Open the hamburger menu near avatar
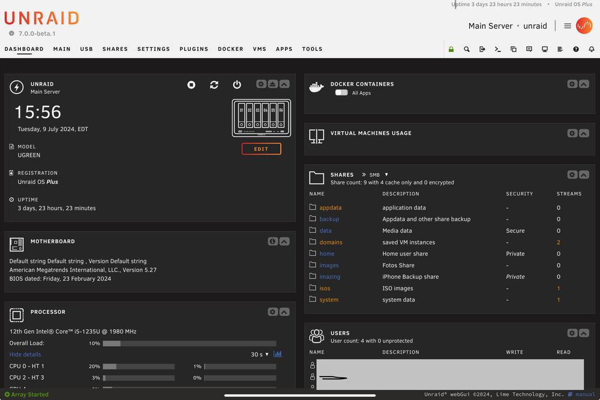 click(x=568, y=26)
